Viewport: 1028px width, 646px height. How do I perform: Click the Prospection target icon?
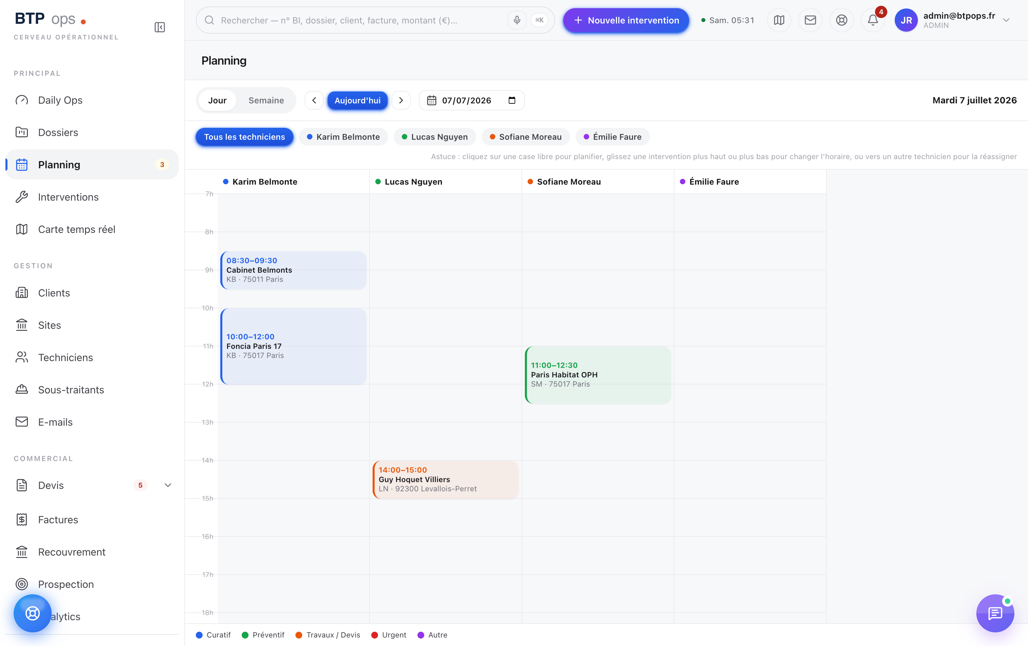pos(22,584)
